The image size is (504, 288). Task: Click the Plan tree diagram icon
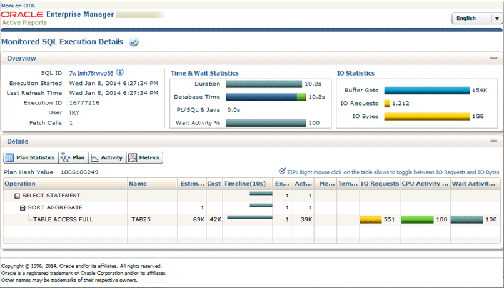coord(65,157)
